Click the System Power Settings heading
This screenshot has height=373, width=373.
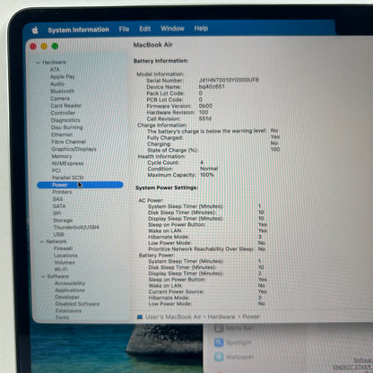[167, 188]
